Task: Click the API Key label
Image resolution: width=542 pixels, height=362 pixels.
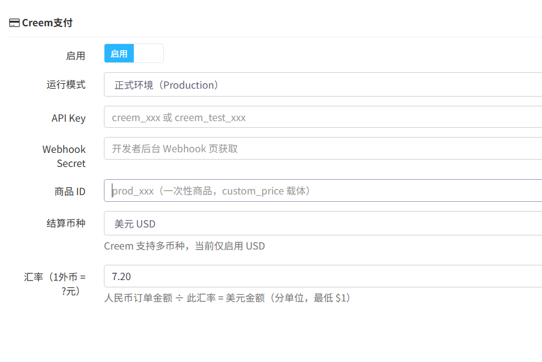Action: pos(68,118)
